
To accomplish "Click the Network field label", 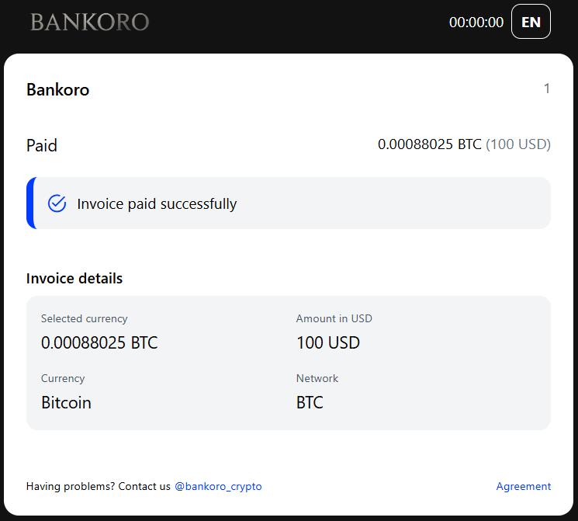I will click(317, 378).
